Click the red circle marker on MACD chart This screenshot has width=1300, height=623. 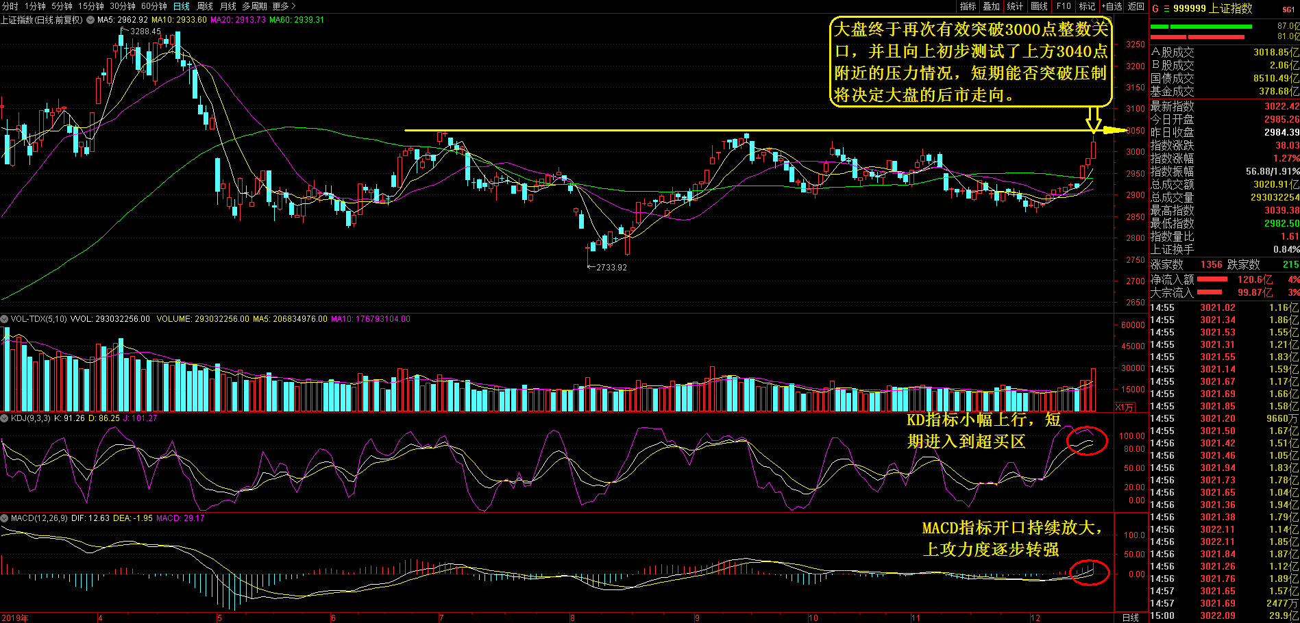(x=1089, y=572)
